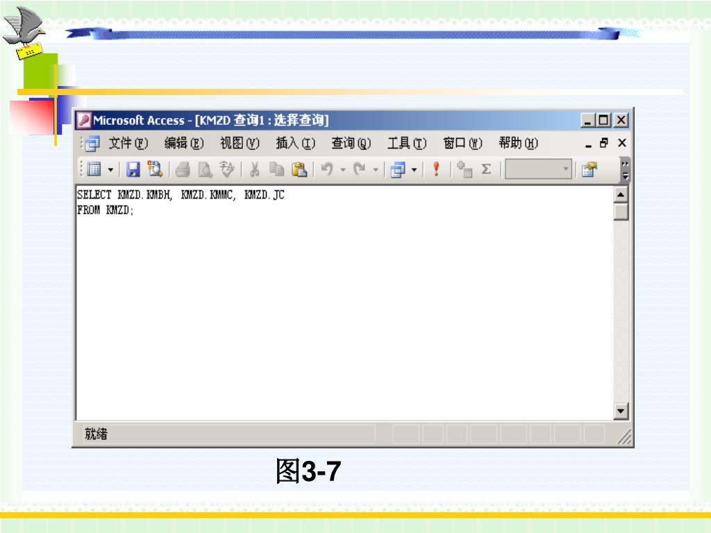Click the Undo arrow icon
The width and height of the screenshot is (711, 533).
pos(327,169)
